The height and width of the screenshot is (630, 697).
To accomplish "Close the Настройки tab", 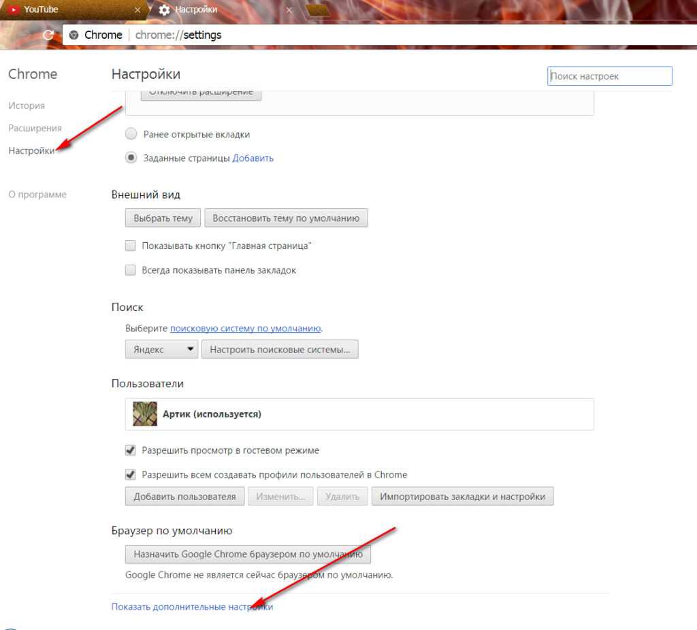I will click(x=289, y=10).
